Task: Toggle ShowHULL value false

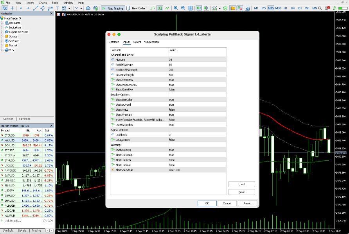Action: coord(197,110)
